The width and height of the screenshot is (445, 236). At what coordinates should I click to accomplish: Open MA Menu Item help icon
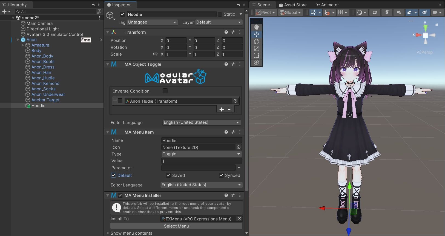(x=226, y=132)
